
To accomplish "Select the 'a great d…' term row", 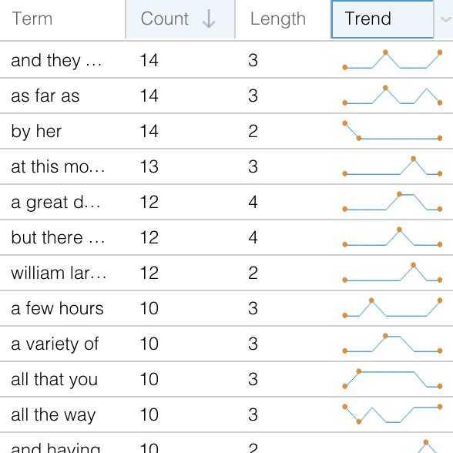I will coord(226,202).
